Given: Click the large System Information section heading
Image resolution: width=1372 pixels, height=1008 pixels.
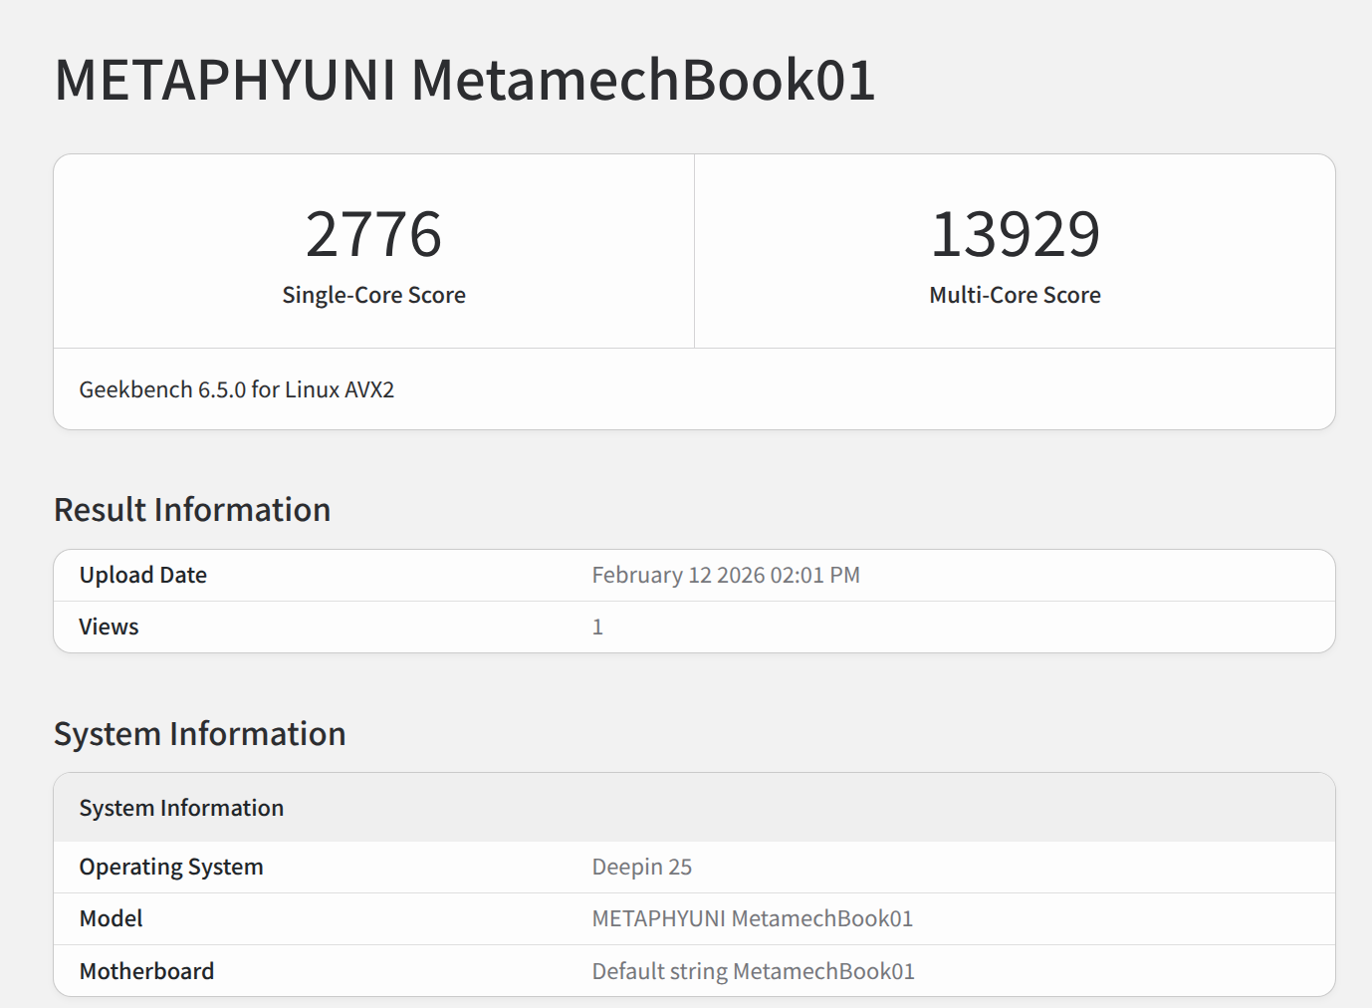Looking at the screenshot, I should point(199,734).
